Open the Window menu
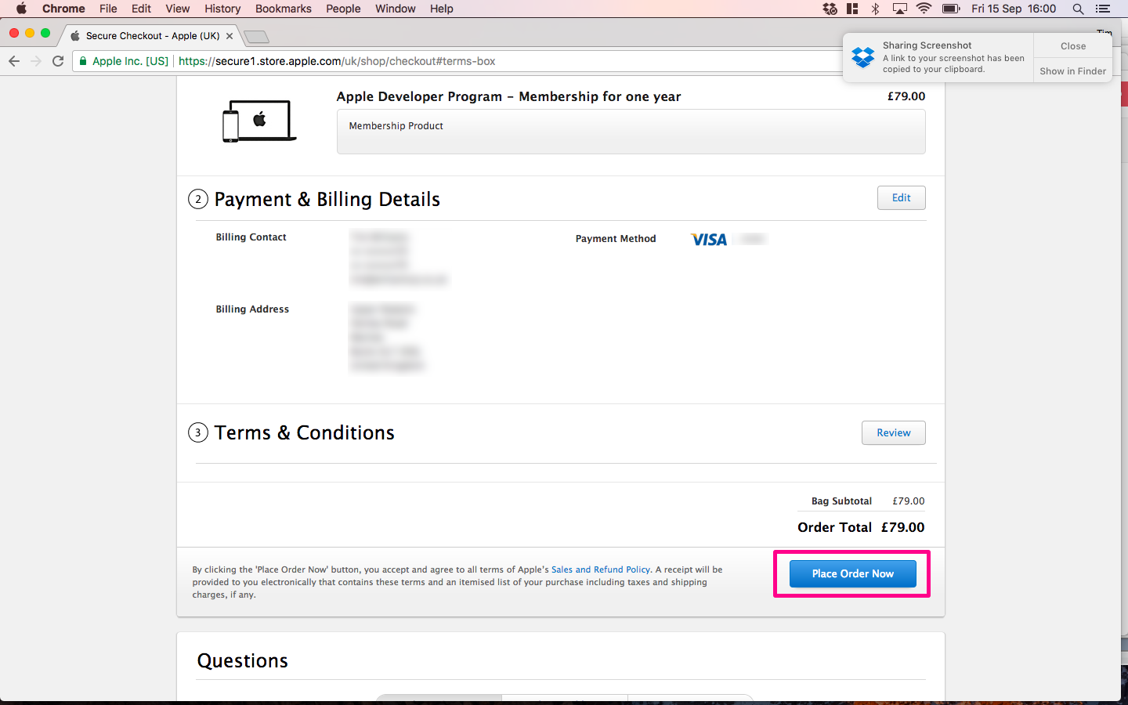This screenshot has height=705, width=1128. 395,9
